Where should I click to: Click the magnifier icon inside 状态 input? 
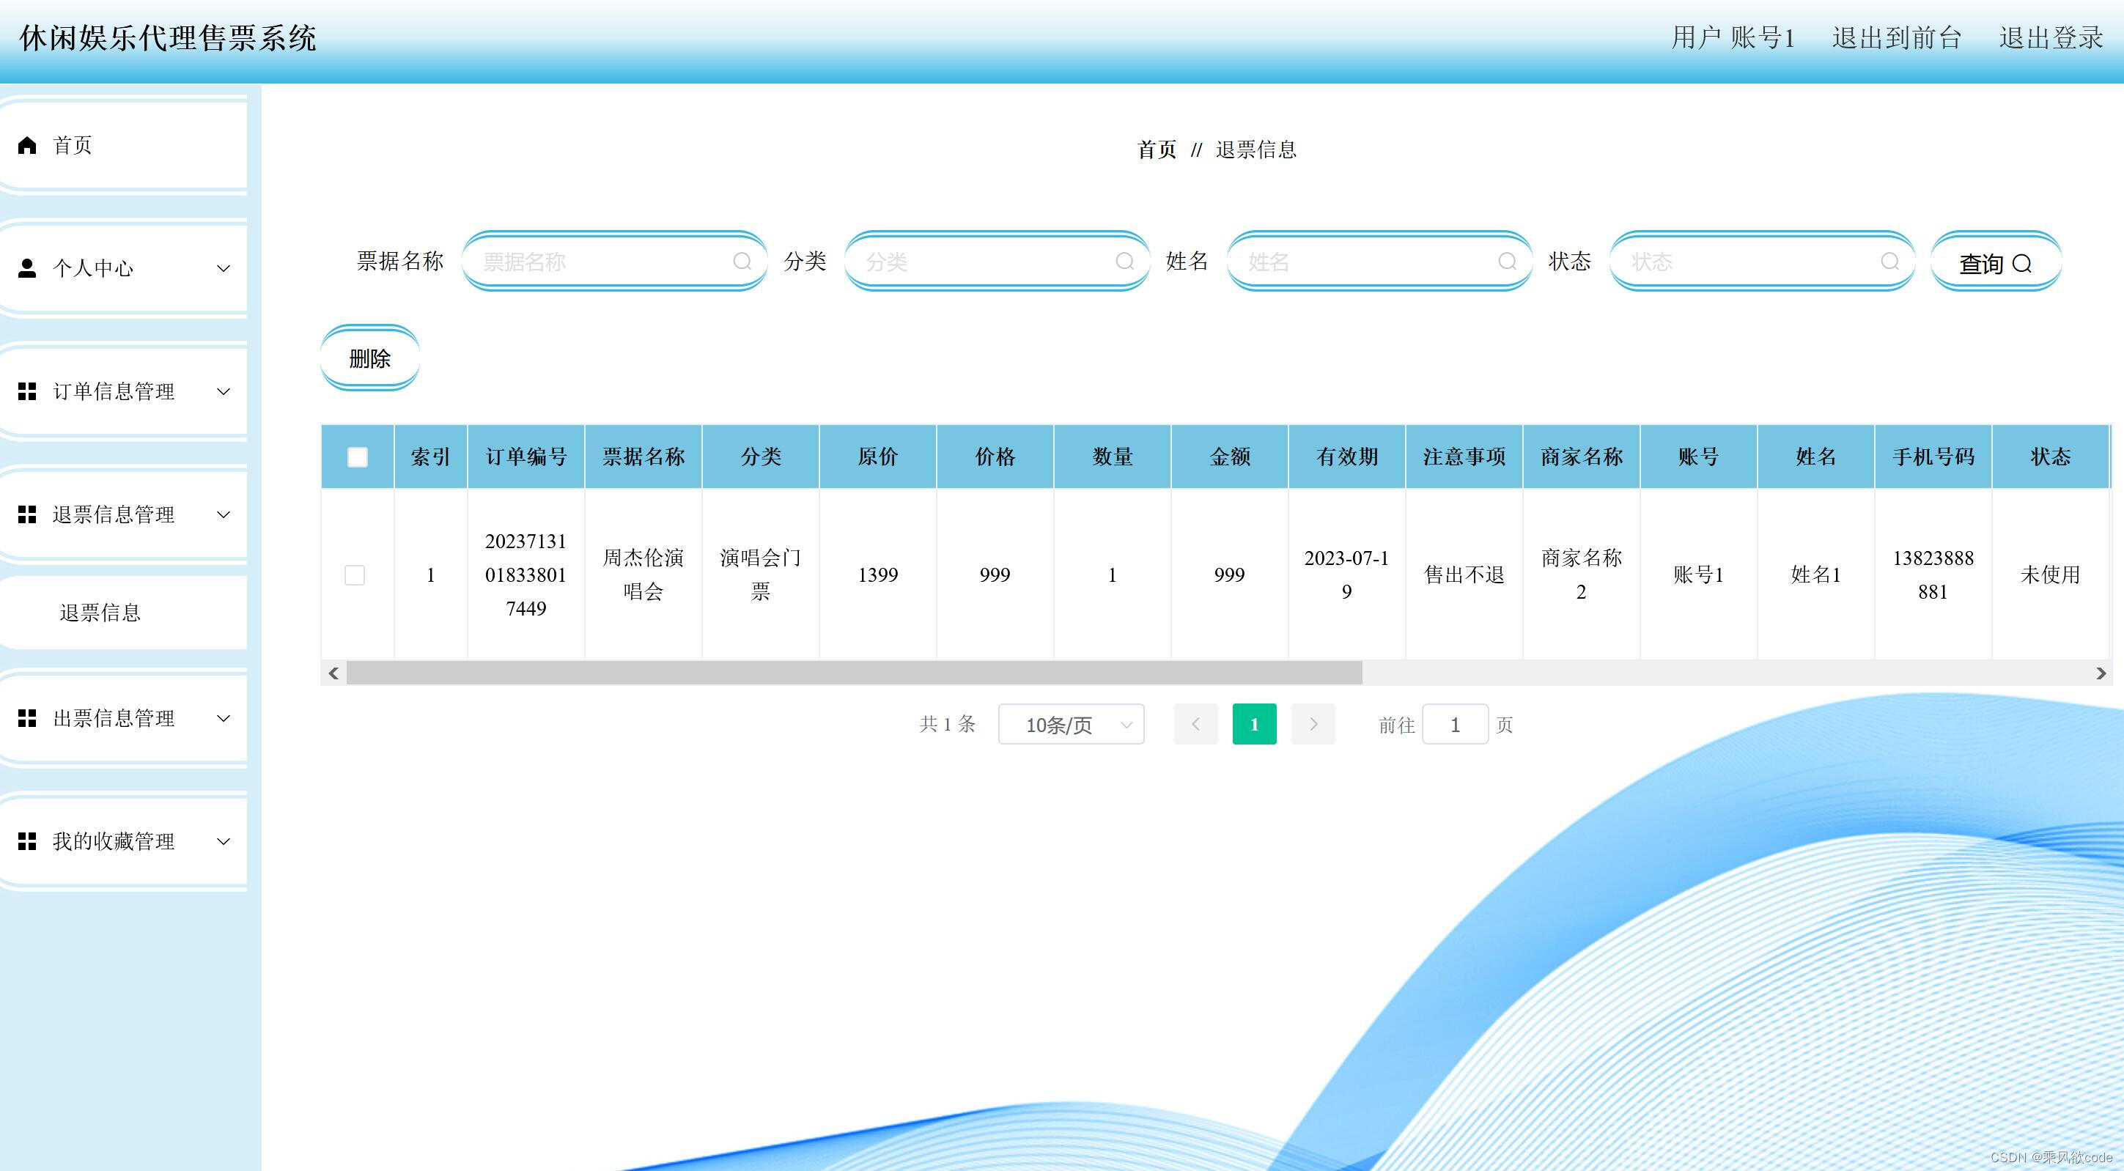coord(1889,262)
